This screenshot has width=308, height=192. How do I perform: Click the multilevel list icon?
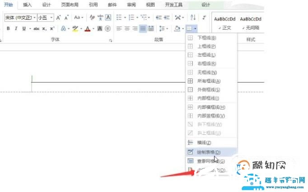[x=144, y=18]
